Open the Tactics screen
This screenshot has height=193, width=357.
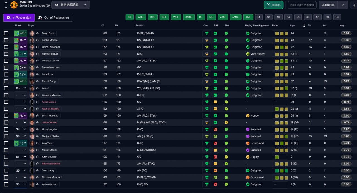(273, 5)
